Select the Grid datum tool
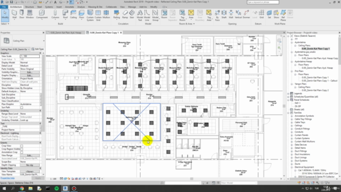 pyautogui.click(x=262, y=14)
